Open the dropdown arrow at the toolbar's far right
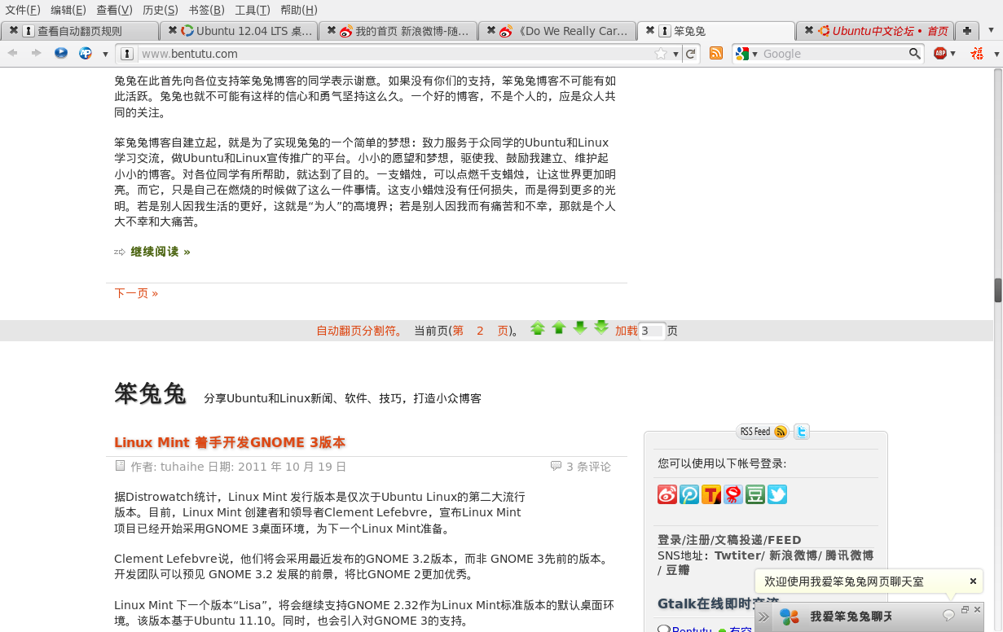Screen dimensions: 1003x632 coord(996,54)
